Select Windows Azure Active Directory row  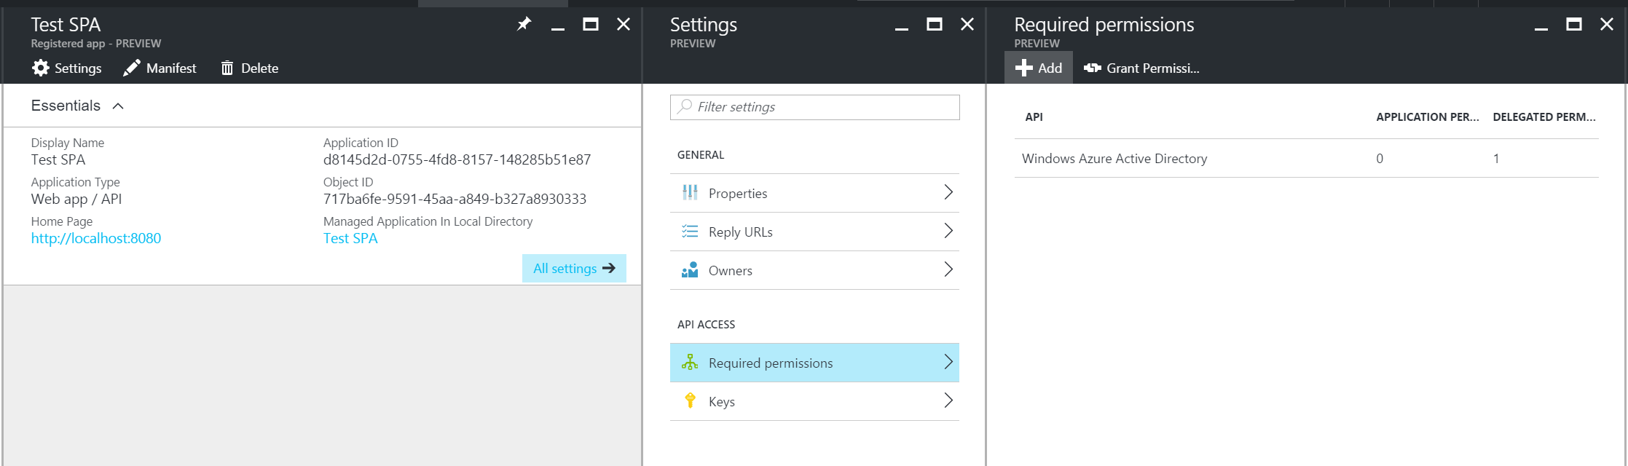[x=1306, y=158]
